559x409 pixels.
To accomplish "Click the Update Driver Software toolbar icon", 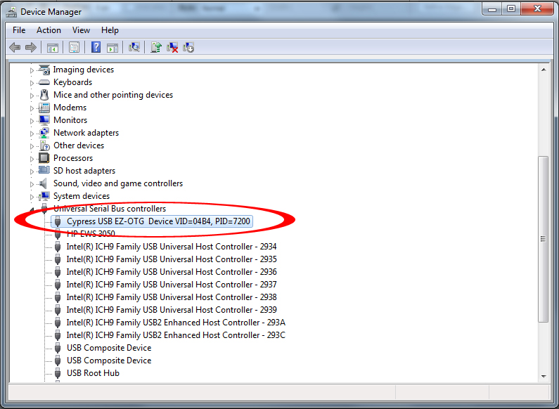I will (156, 47).
